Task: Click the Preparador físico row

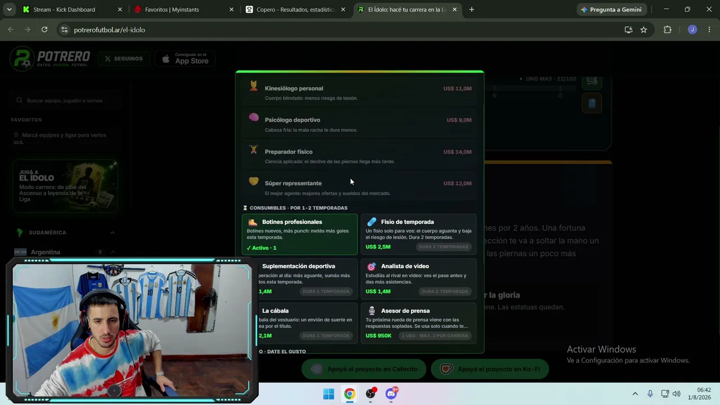Action: click(359, 156)
